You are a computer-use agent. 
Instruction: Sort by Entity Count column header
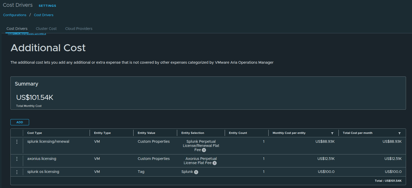coord(238,133)
